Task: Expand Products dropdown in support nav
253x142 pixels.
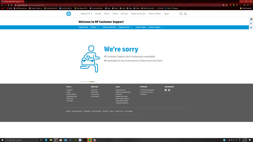Action: point(95,27)
